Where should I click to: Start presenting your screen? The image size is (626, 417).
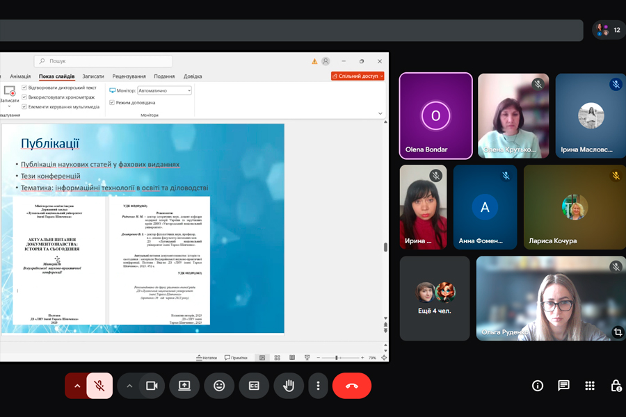pos(184,386)
